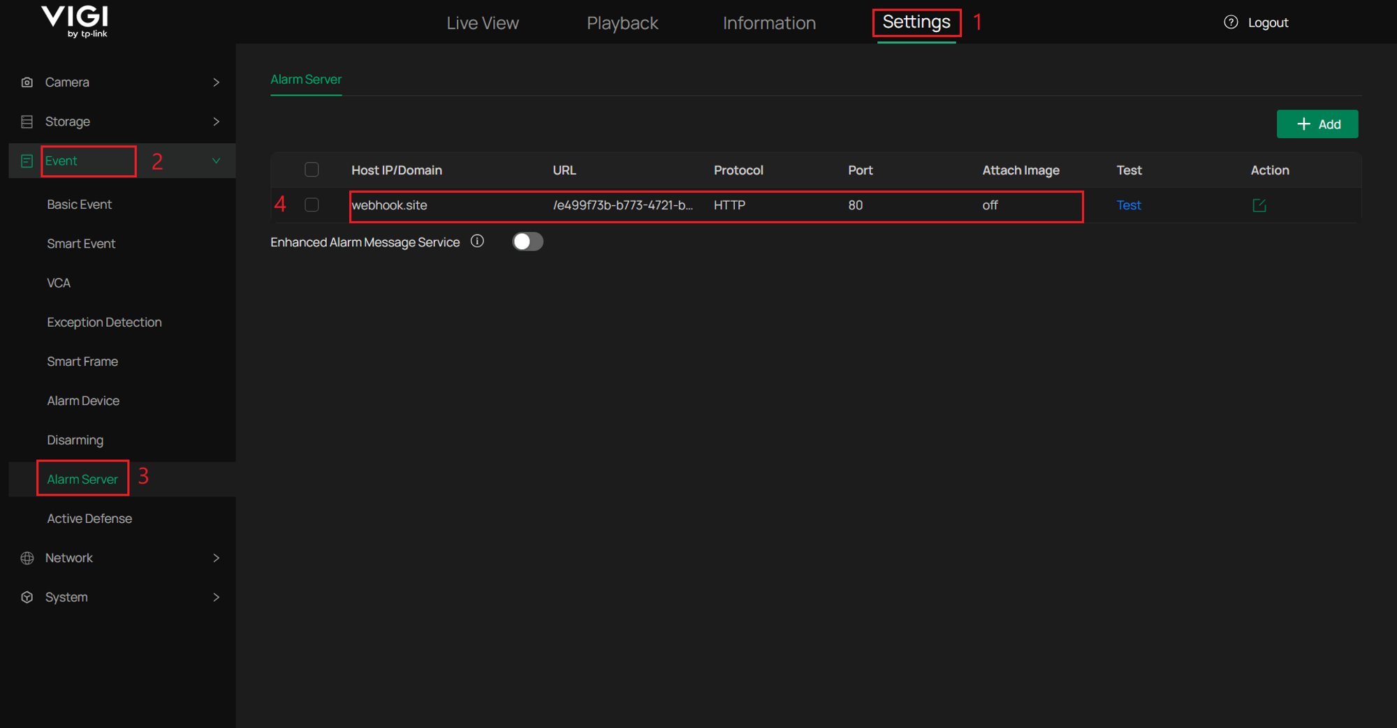Click the edit icon for webhook.site row
Screen dimensions: 1397x728
coord(1259,205)
